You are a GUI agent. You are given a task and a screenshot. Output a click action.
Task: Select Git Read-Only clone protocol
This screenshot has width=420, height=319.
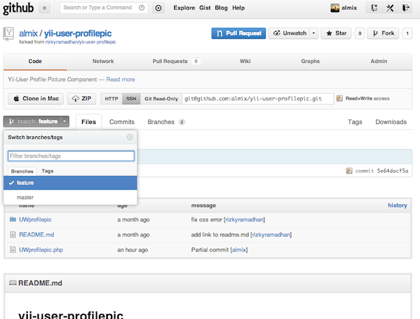161,99
